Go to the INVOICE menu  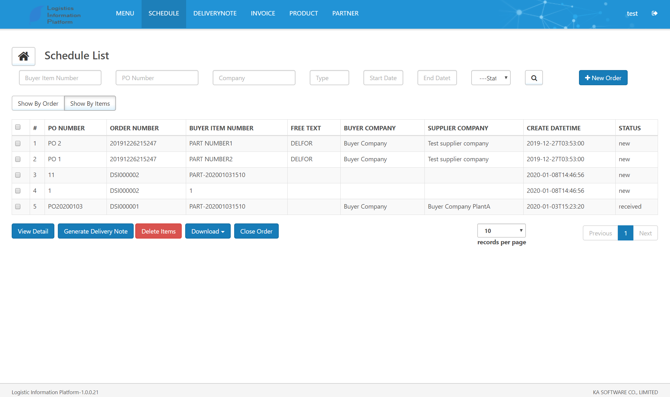[x=263, y=13]
